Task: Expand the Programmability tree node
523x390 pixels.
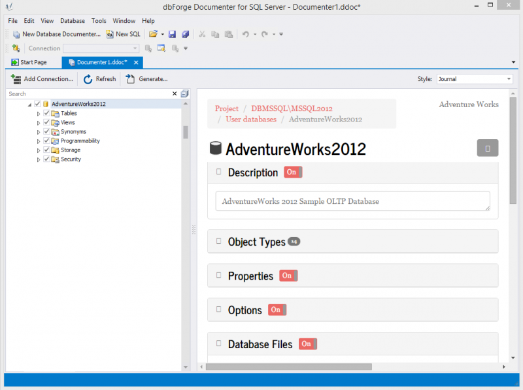Action: [39, 141]
